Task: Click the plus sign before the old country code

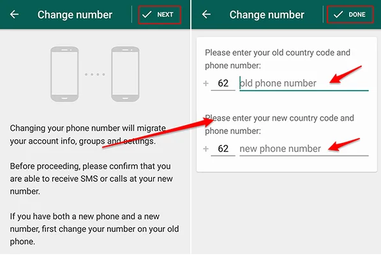Action: pyautogui.click(x=205, y=84)
